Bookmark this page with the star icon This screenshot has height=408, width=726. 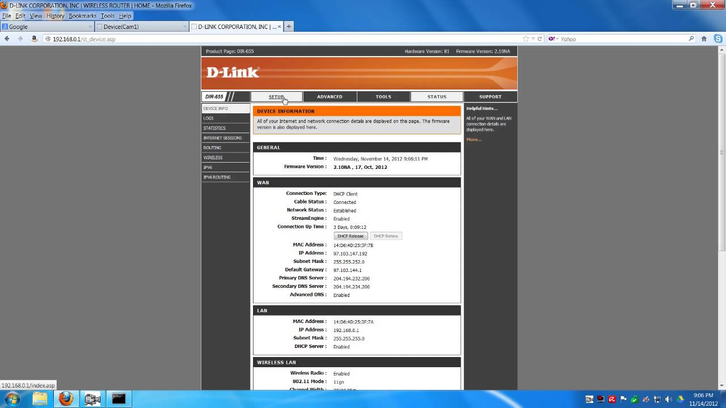coord(526,39)
